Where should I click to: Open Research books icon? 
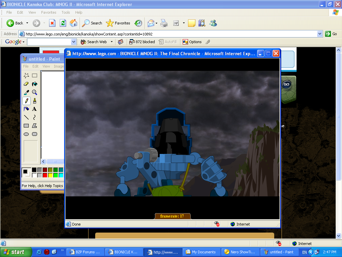[202, 23]
